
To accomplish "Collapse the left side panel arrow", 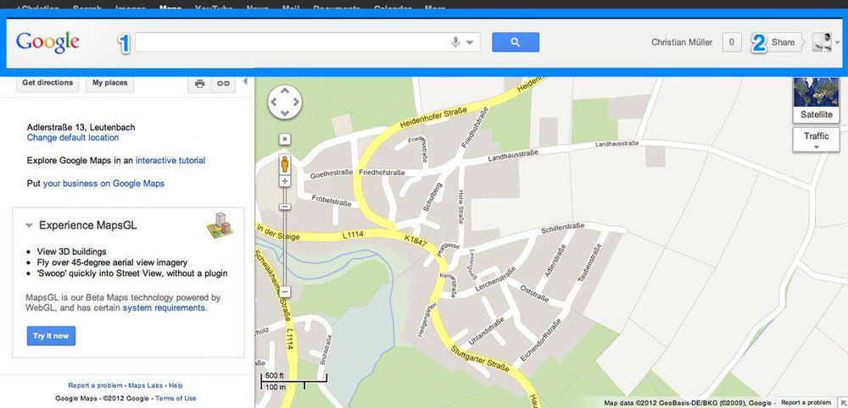I will pos(245,82).
